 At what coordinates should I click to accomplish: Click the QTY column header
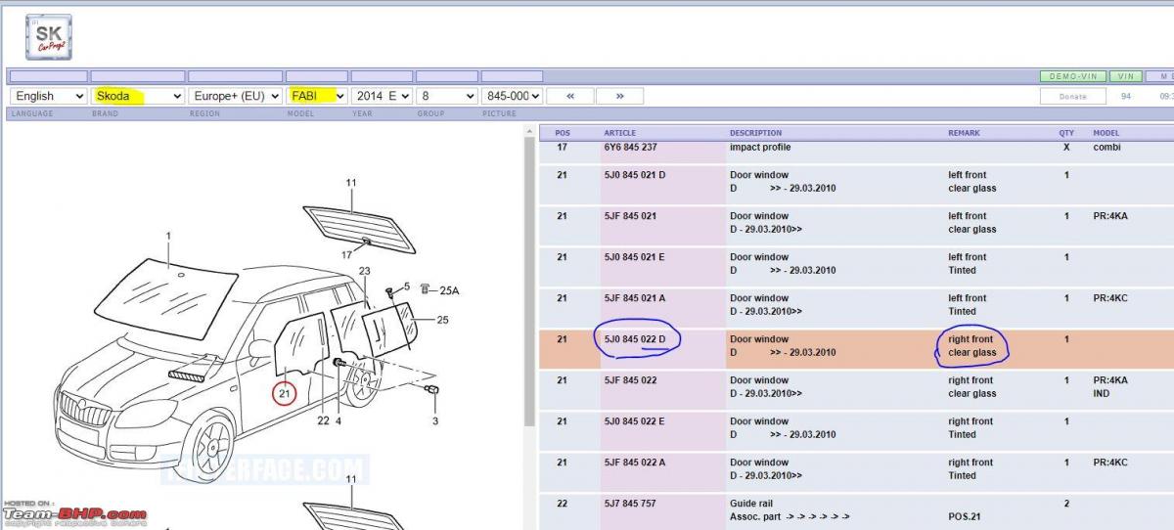coord(1066,133)
